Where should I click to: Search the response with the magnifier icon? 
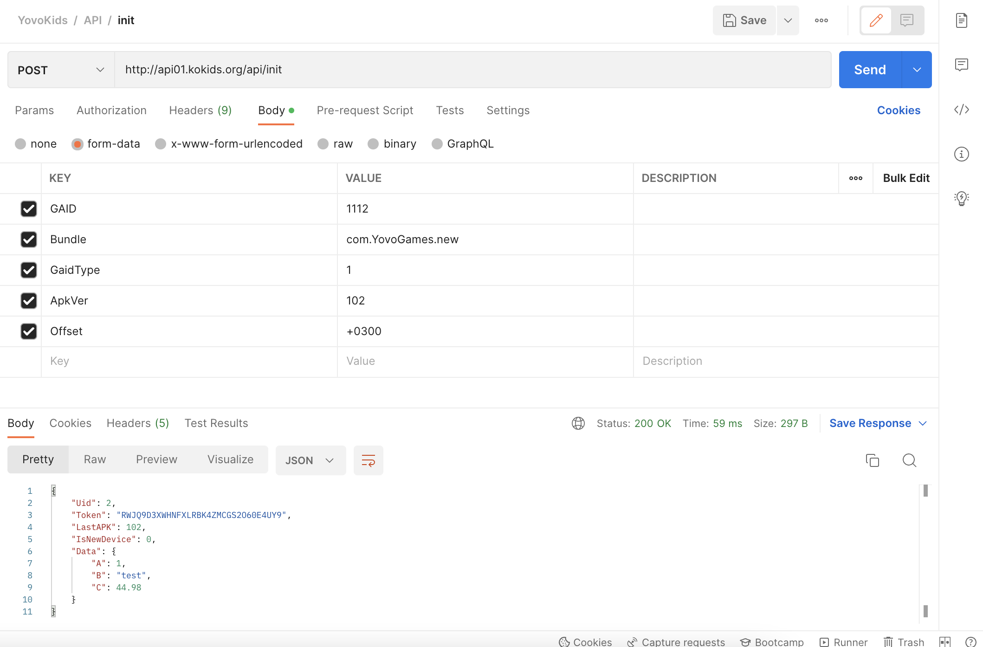909,460
